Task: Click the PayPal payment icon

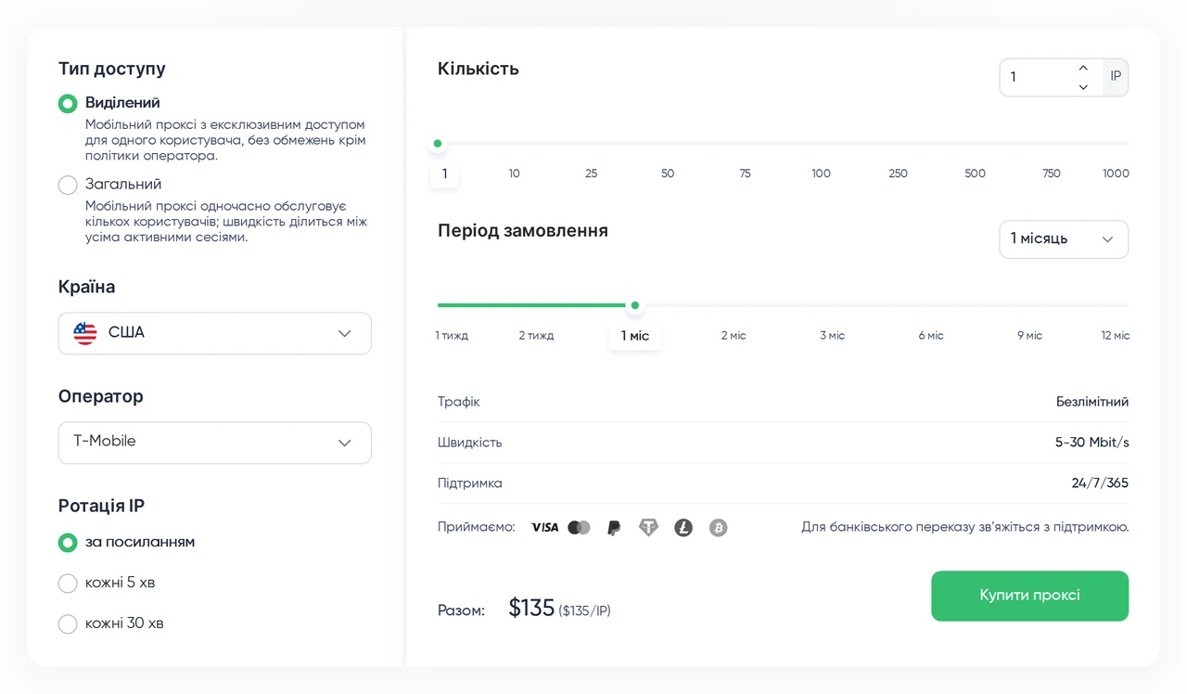Action: pos(613,528)
